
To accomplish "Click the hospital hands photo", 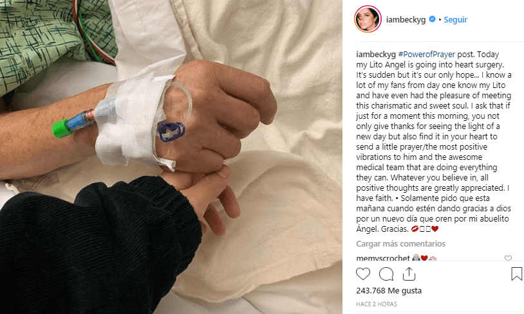I will 171,157.
